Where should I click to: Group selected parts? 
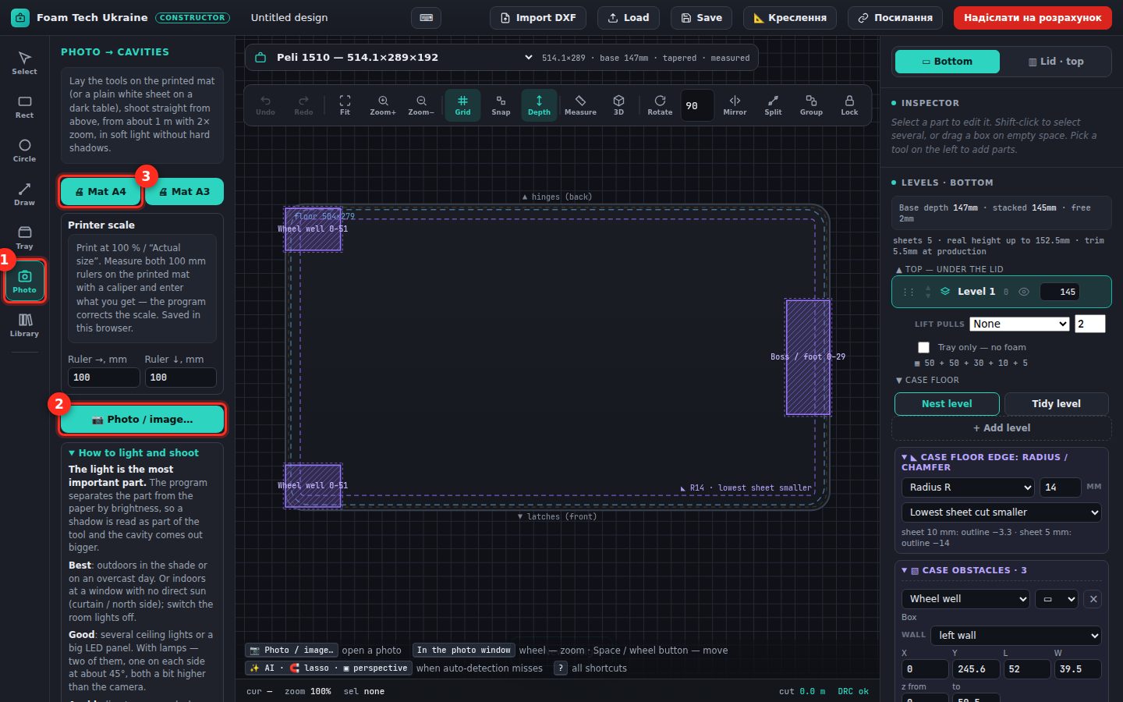click(811, 105)
